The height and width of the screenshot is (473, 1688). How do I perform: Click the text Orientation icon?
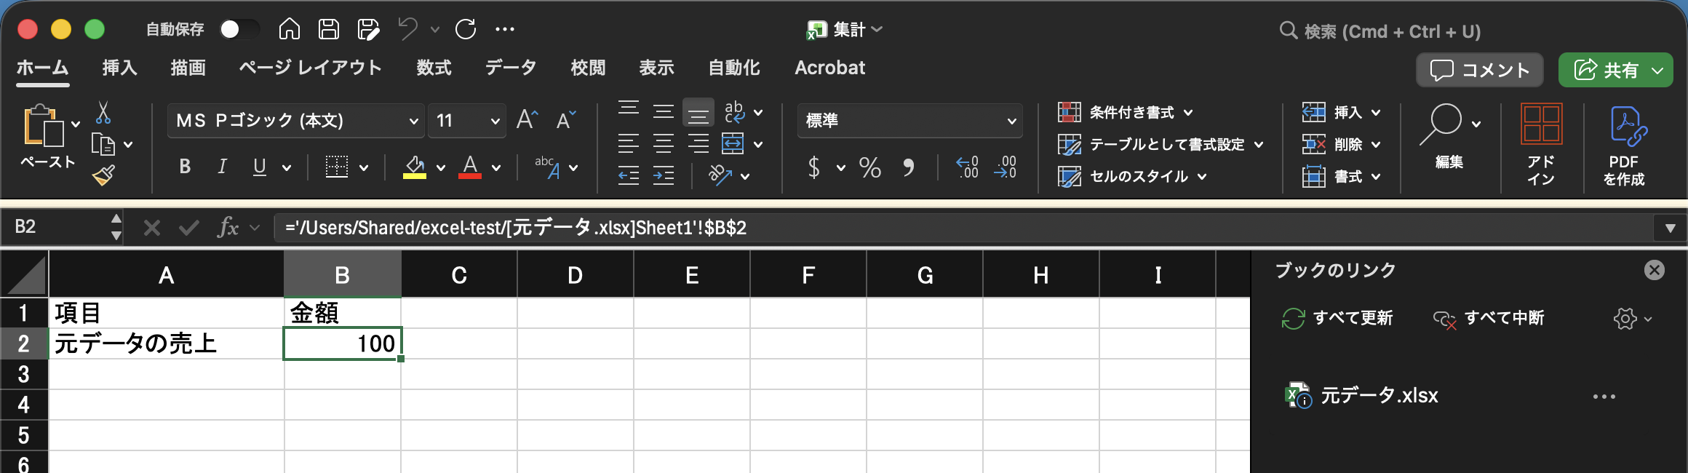[x=720, y=175]
